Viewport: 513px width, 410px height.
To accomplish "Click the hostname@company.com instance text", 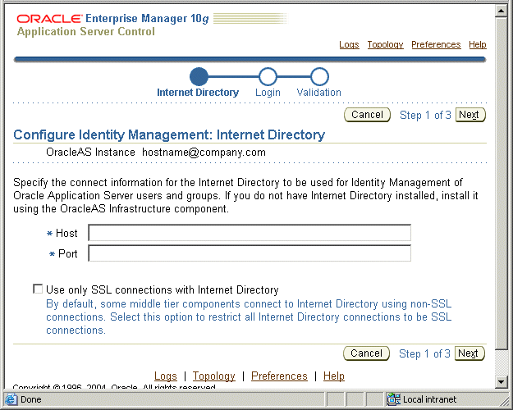I will click(x=204, y=153).
